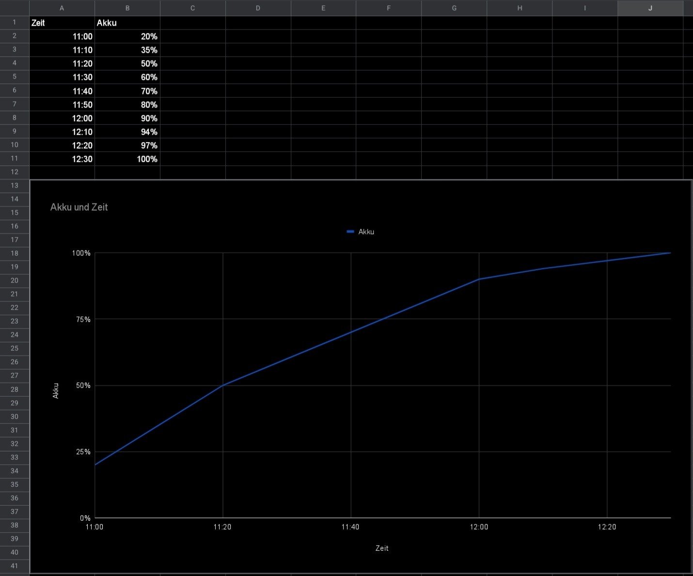
Task: Click the 'Akku' legend label in chart
Action: pyautogui.click(x=366, y=232)
